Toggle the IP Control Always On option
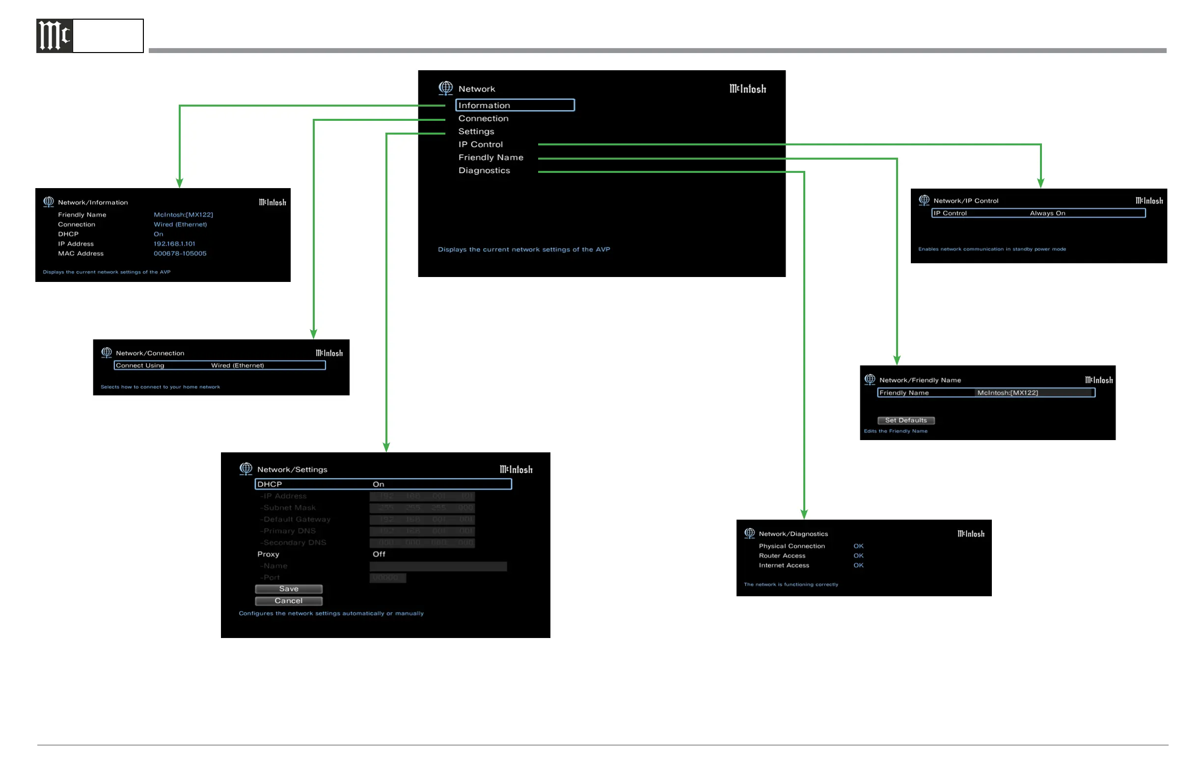 click(1038, 213)
